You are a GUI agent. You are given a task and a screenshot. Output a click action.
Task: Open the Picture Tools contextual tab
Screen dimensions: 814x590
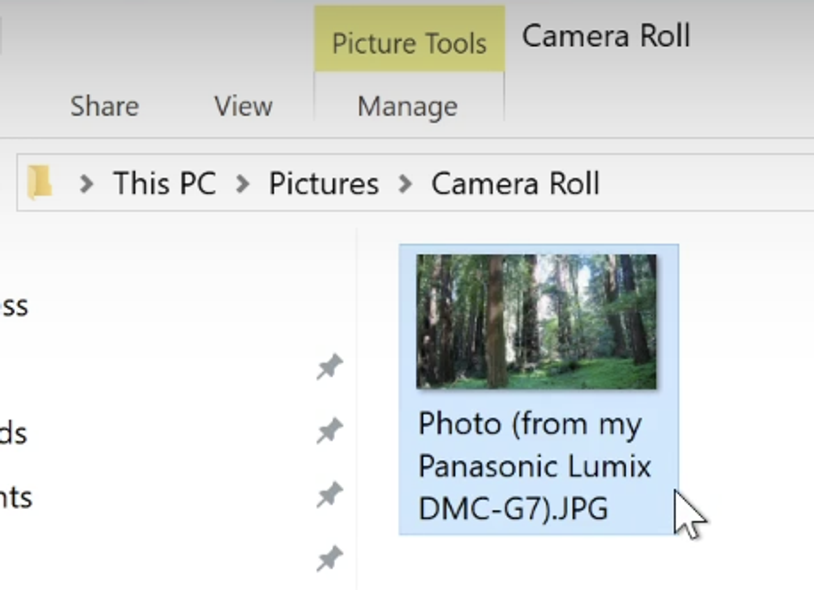point(410,39)
